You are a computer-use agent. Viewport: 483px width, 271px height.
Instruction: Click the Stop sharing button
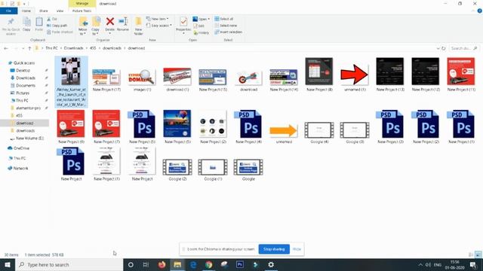point(274,249)
